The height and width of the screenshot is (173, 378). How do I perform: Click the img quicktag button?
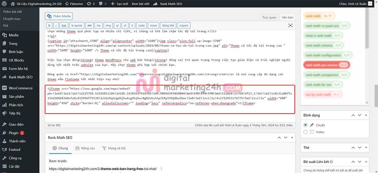[108, 25]
